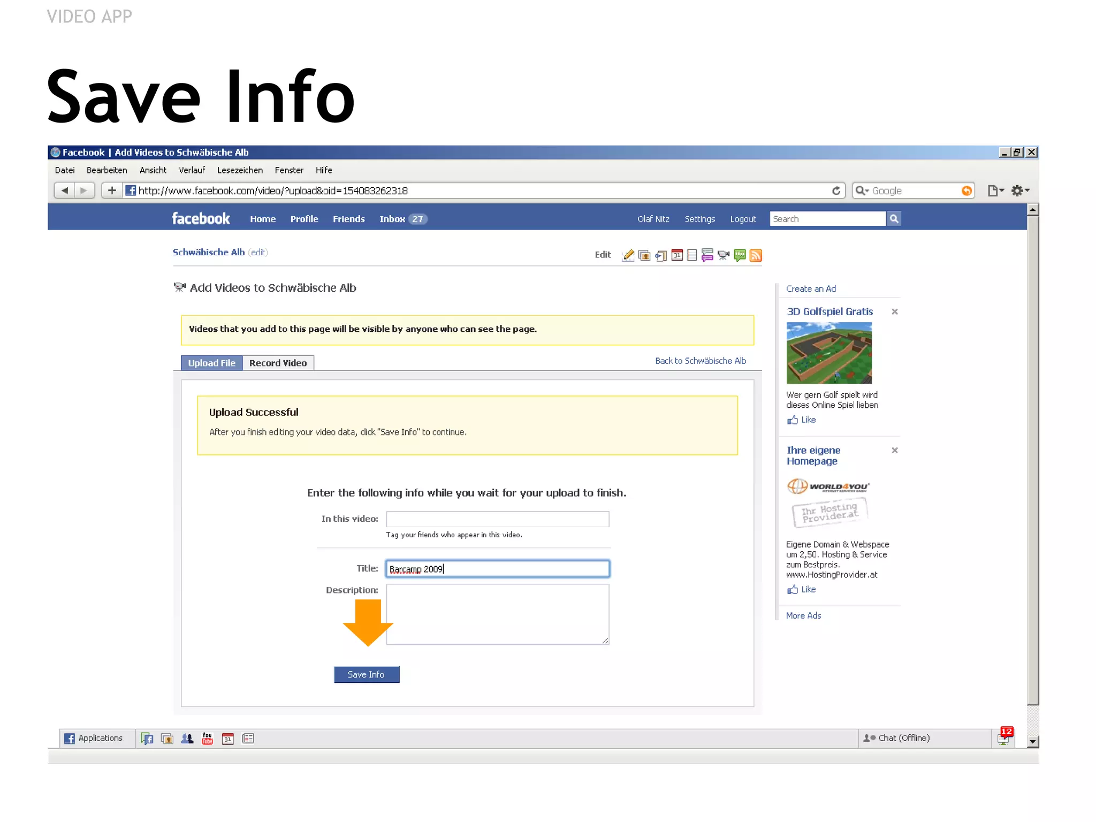The image size is (1096, 822).
Task: Open the Groups people icon in the bottom bar
Action: [187, 739]
